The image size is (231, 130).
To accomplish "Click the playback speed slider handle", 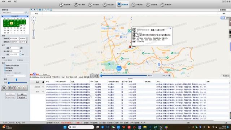I will coord(17,79).
